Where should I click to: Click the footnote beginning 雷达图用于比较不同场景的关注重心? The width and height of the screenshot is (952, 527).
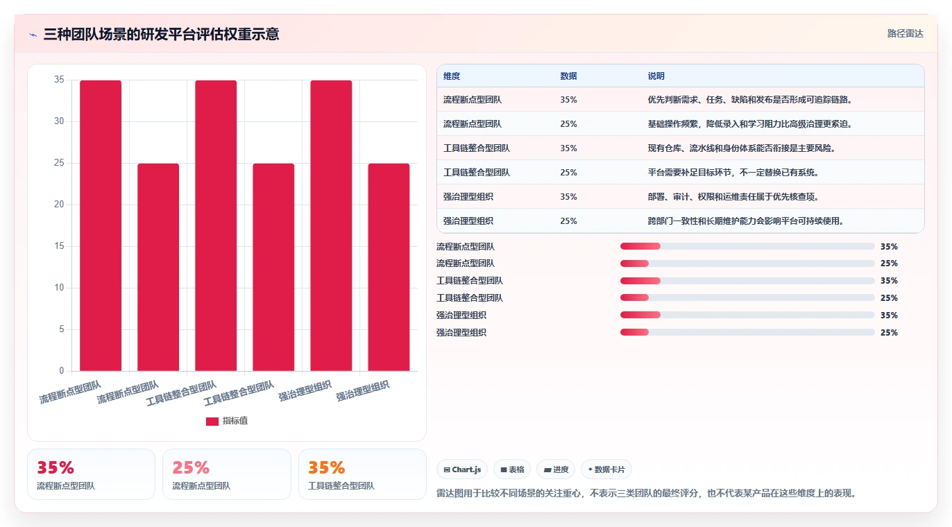(x=647, y=494)
